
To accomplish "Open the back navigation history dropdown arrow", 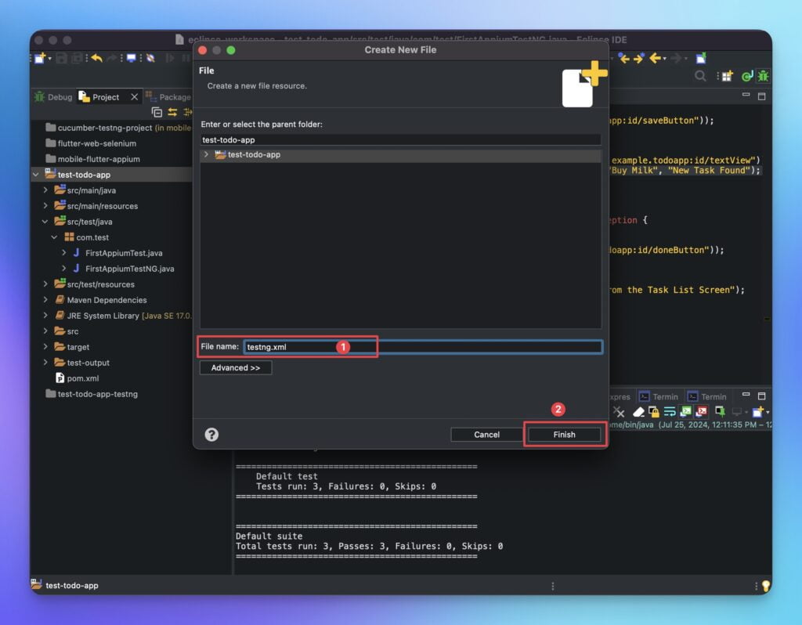I will pos(664,59).
